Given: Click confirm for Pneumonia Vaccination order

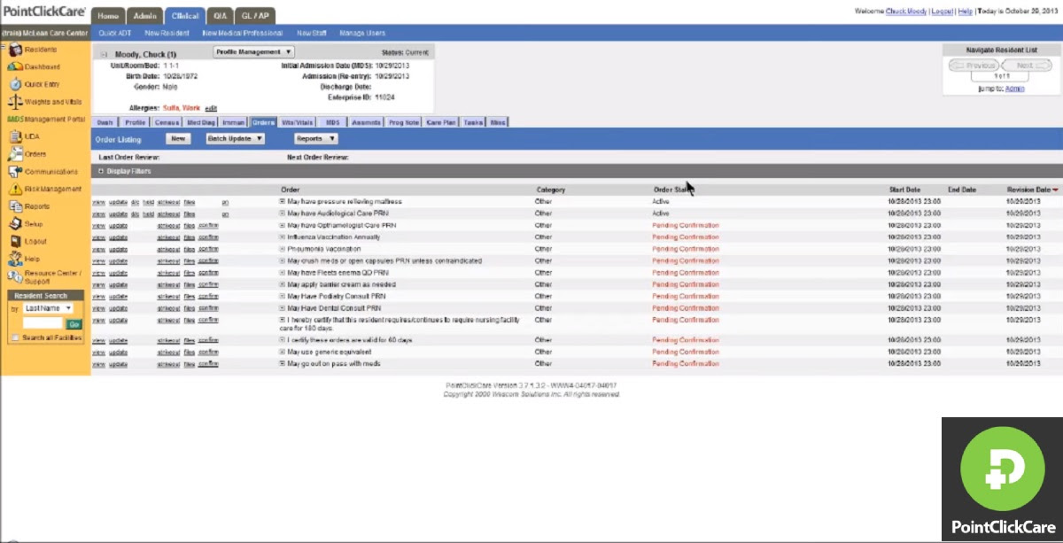Looking at the screenshot, I should (208, 249).
